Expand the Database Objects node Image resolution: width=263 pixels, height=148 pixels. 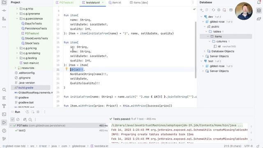pyautogui.click(x=205, y=51)
